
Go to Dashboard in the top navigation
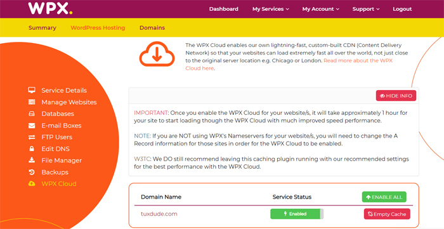coord(224,9)
